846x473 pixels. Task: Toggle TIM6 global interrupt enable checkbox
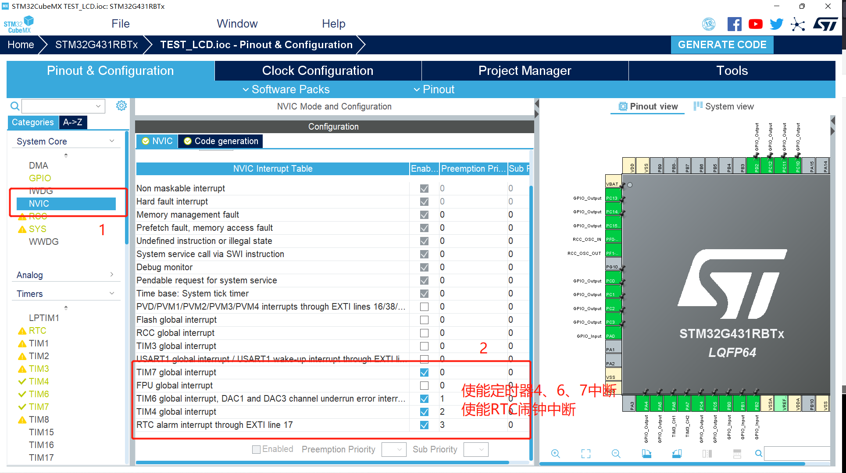tap(424, 399)
